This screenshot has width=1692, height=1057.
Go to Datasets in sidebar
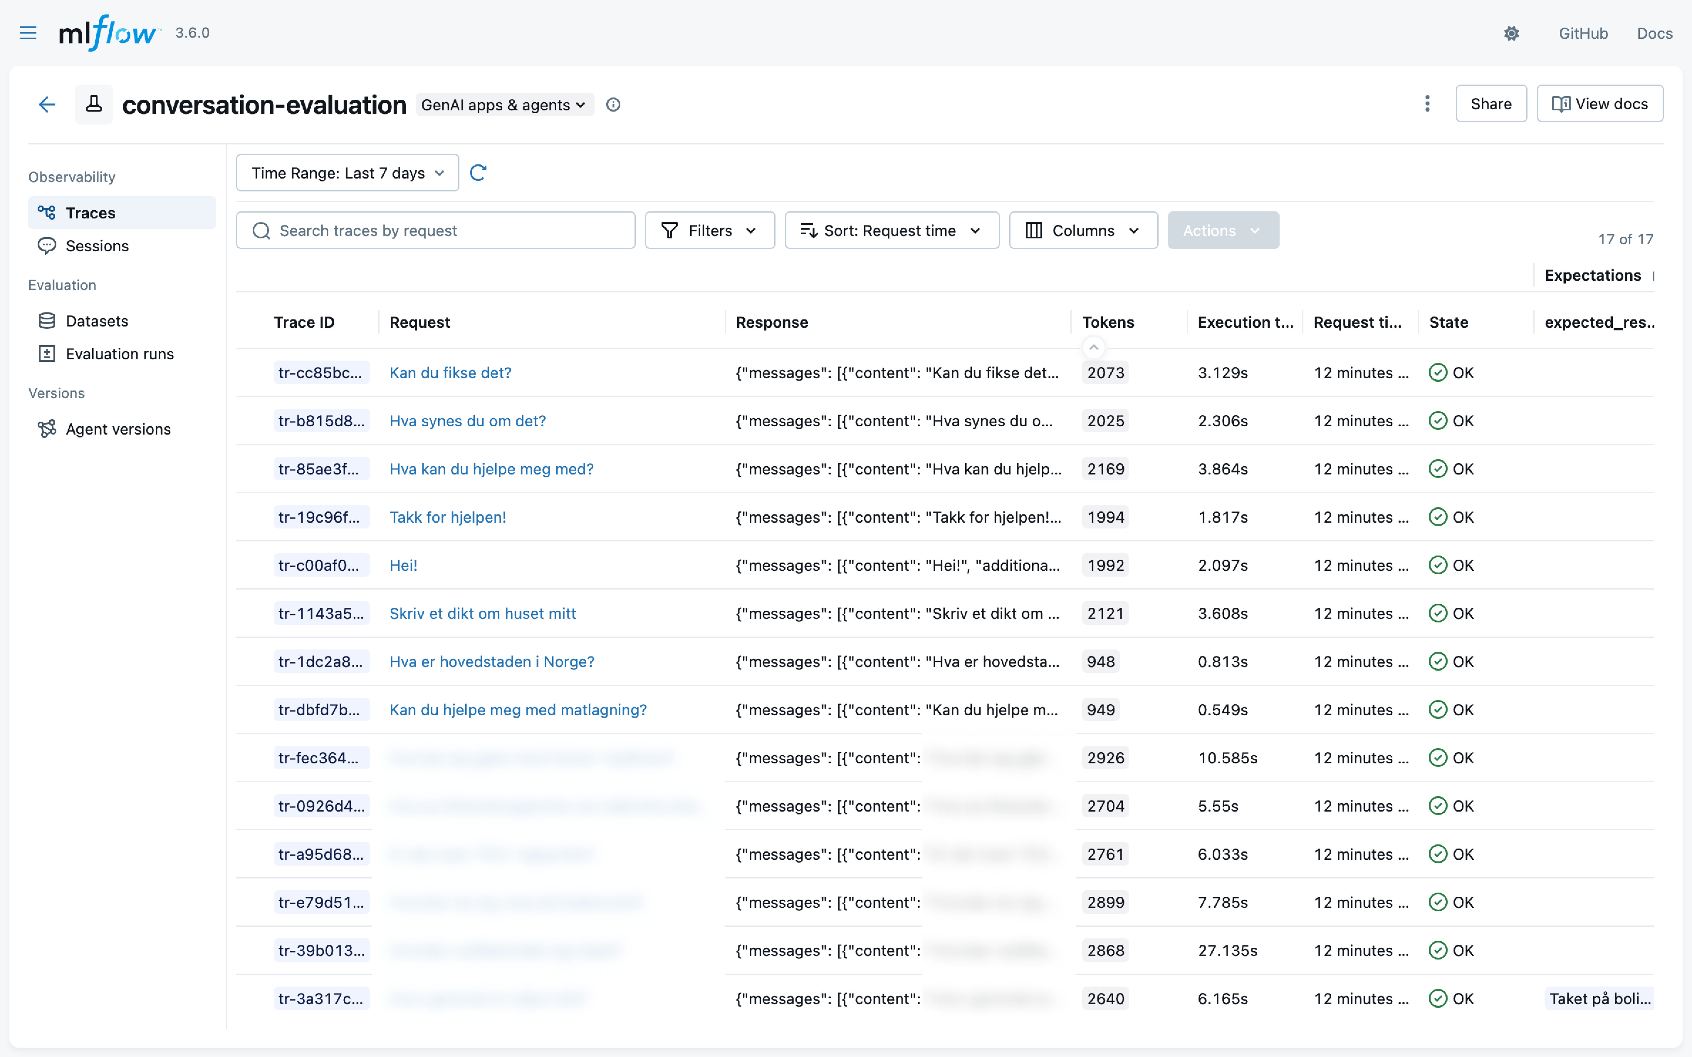[97, 321]
